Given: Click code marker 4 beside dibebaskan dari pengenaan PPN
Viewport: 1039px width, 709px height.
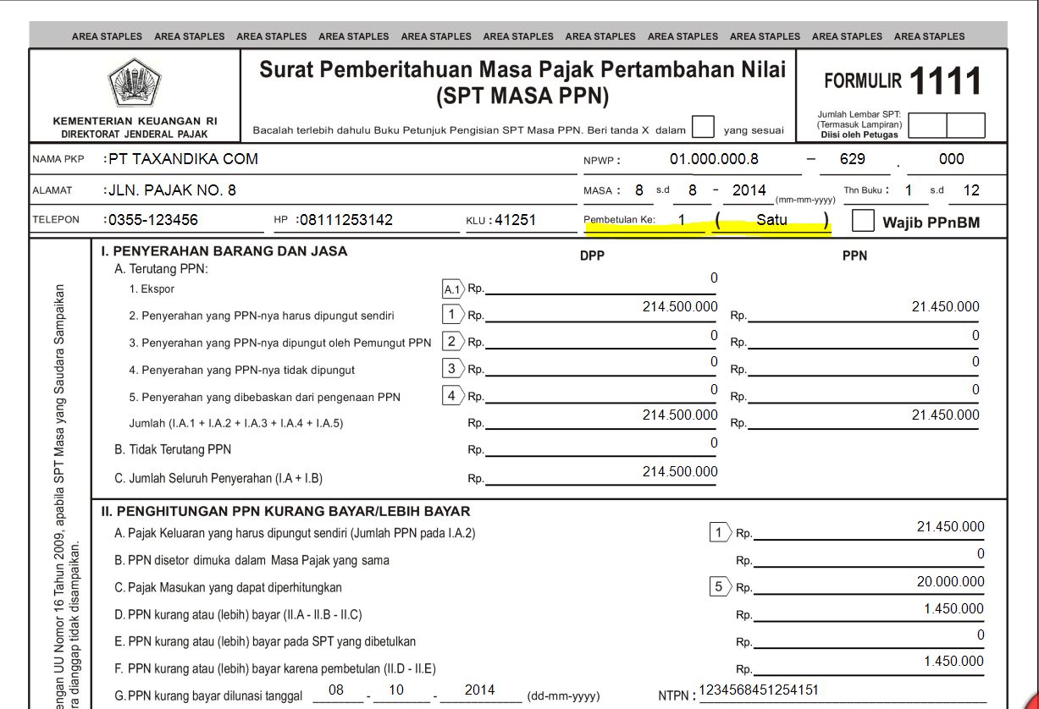Looking at the screenshot, I should 454,396.
